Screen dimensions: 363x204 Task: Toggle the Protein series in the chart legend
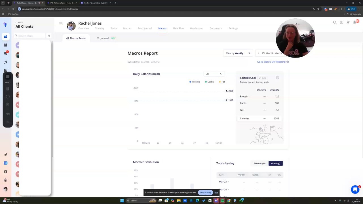tap(195, 82)
